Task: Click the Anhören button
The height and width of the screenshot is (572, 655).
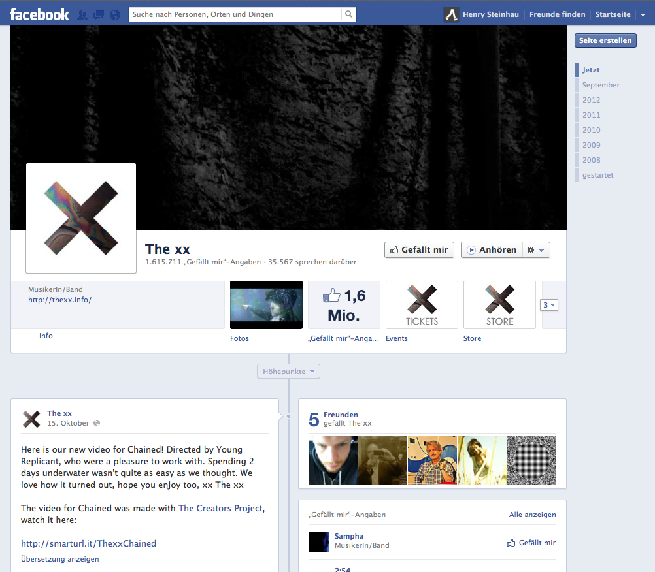Action: (x=492, y=250)
